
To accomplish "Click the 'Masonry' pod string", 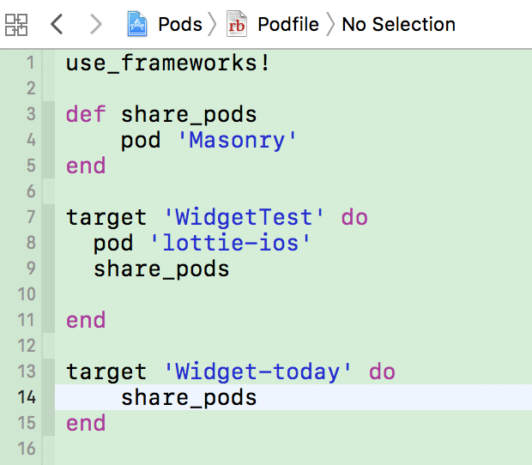I will pyautogui.click(x=237, y=140).
